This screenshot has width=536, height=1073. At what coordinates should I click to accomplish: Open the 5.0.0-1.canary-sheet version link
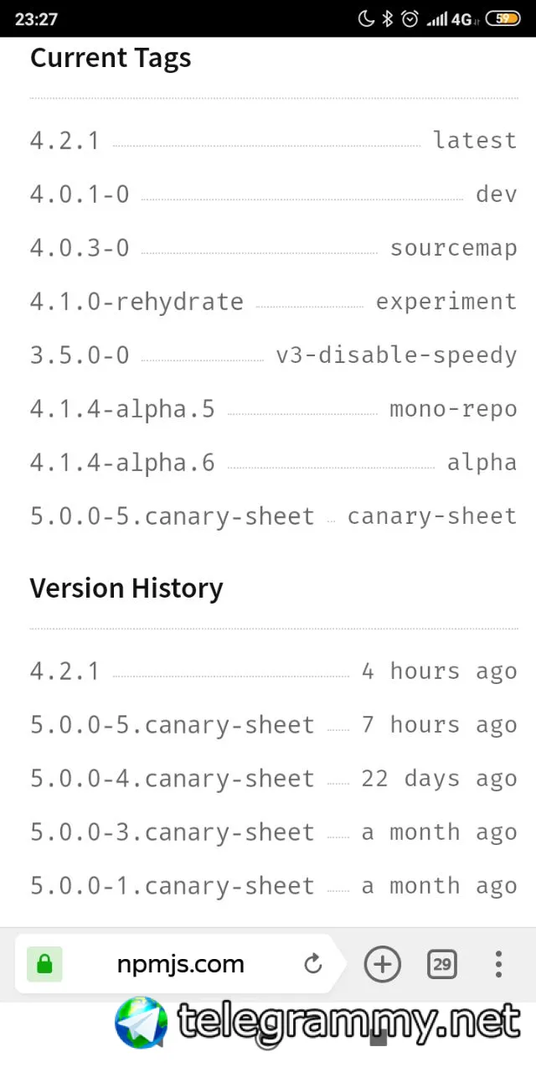pyautogui.click(x=173, y=886)
